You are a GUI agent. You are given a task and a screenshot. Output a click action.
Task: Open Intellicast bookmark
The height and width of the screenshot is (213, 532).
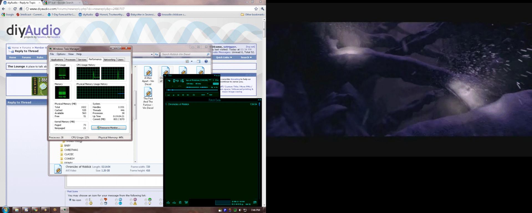pos(30,15)
